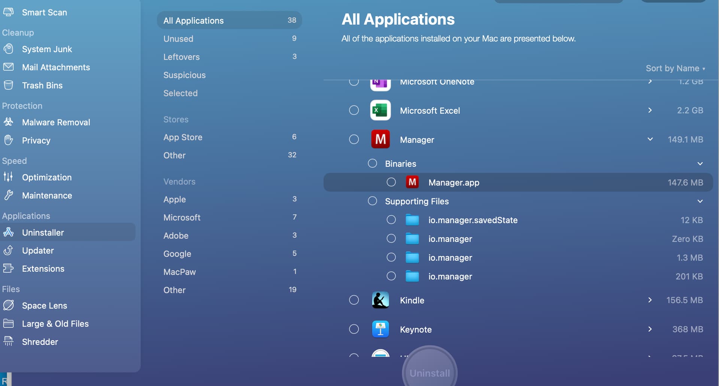Image resolution: width=719 pixels, height=386 pixels.
Task: Click the Microsoft Excel app icon
Action: [380, 110]
